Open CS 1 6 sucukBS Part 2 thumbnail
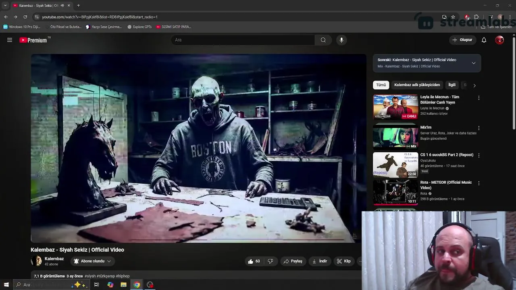 pos(395,165)
